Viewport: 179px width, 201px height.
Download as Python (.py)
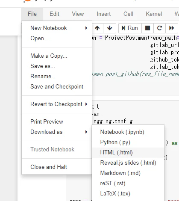pos(128,142)
